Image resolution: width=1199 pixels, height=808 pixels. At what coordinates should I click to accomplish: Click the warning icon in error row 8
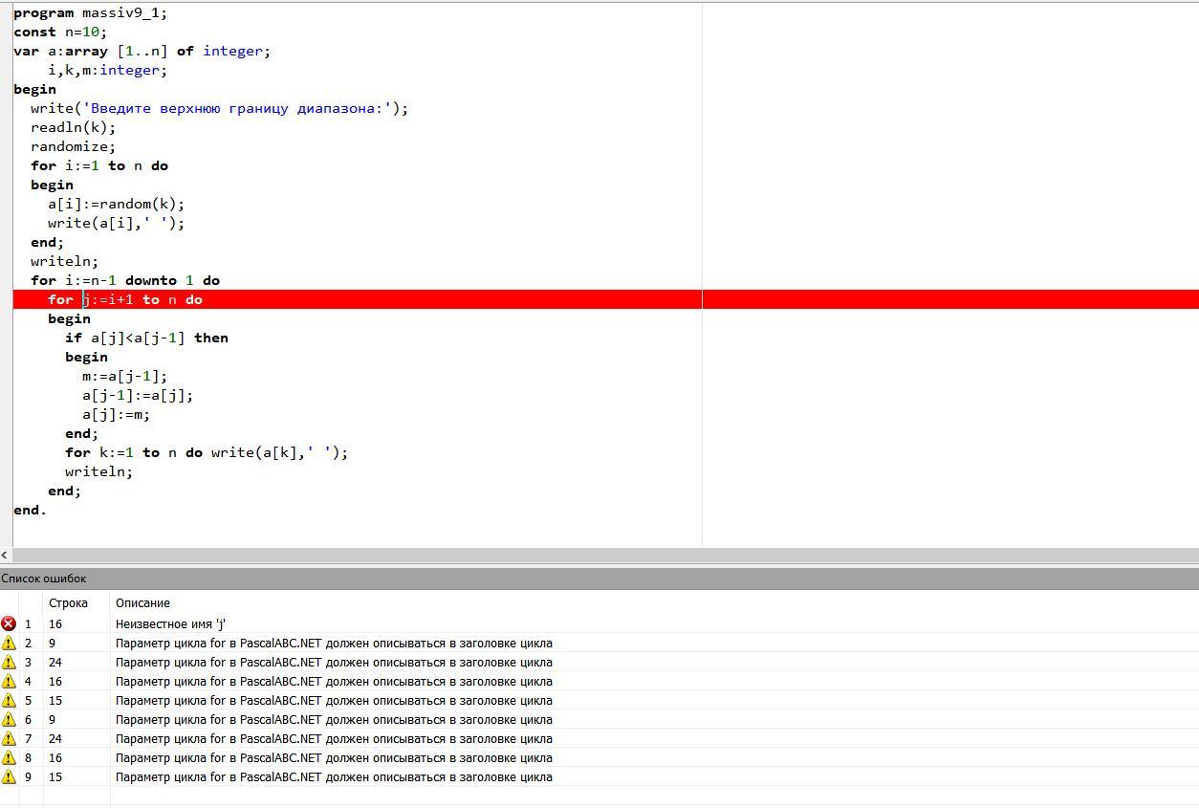9,757
